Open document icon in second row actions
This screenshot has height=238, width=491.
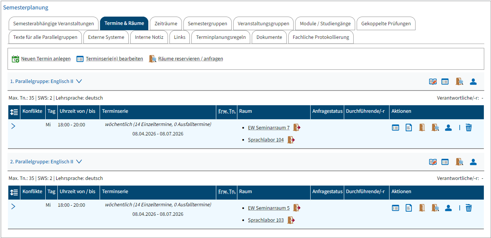point(408,208)
